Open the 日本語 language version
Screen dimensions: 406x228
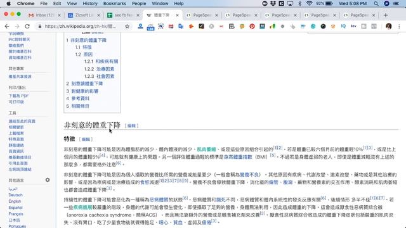(14, 220)
